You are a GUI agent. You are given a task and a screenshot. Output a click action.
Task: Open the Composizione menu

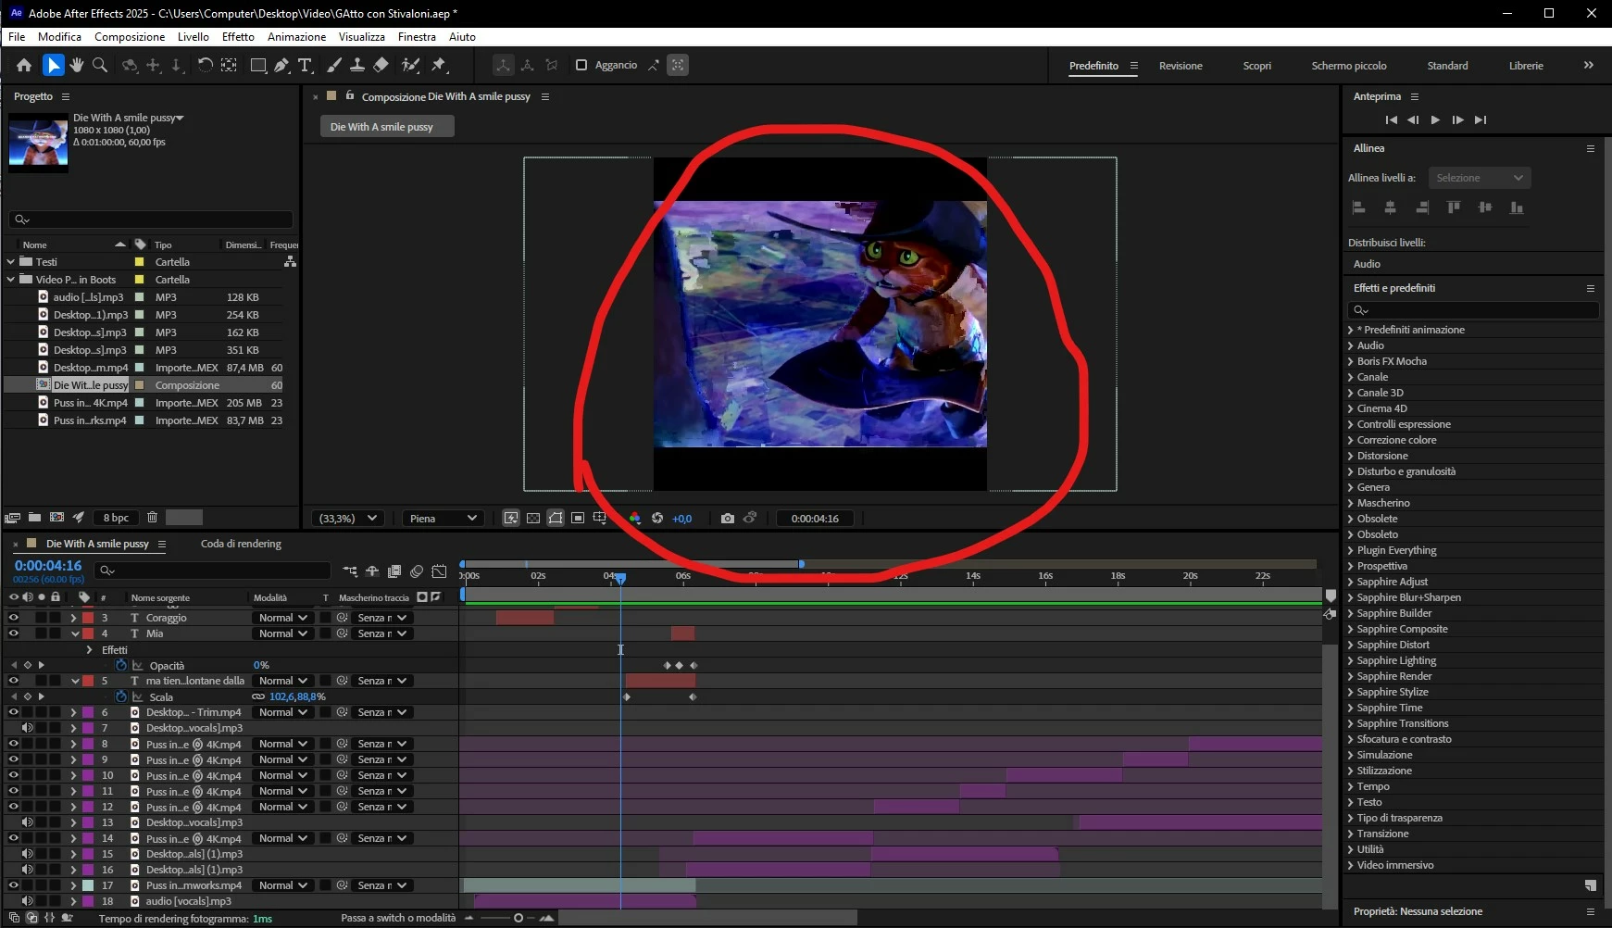click(130, 37)
